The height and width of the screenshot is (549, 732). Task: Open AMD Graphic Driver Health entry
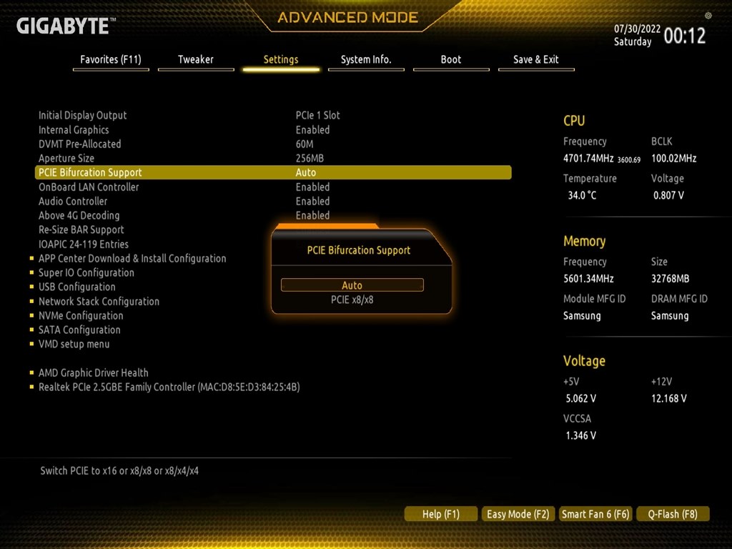pos(94,372)
